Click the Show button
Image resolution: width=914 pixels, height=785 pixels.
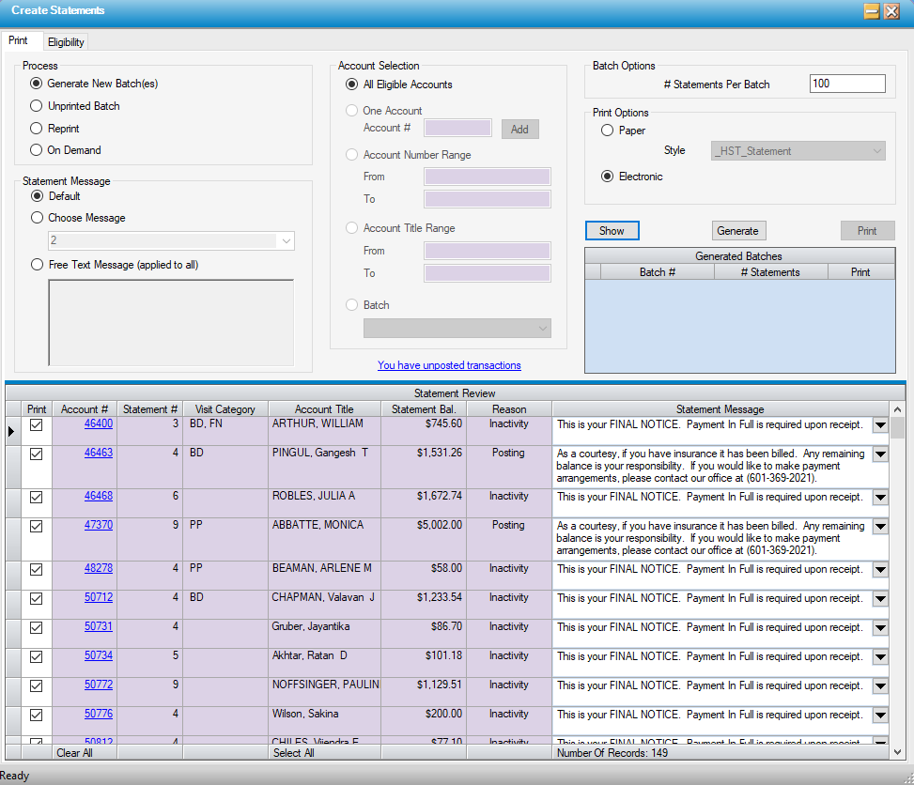612,231
